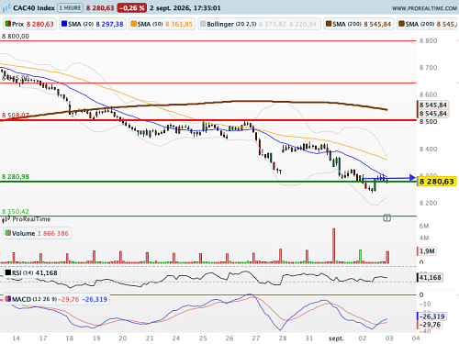The height and width of the screenshot is (344, 459).
Task: Click the Volume indicator color icon
Action: 8,233
